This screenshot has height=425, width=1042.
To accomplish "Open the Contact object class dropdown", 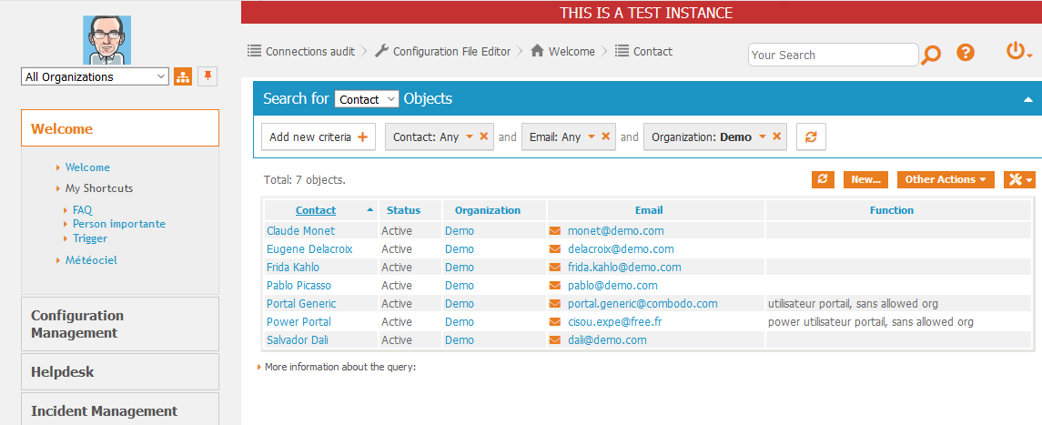I will pyautogui.click(x=367, y=99).
